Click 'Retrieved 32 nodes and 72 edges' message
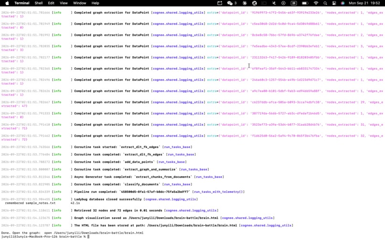385x240 pixels. [x=118, y=210]
